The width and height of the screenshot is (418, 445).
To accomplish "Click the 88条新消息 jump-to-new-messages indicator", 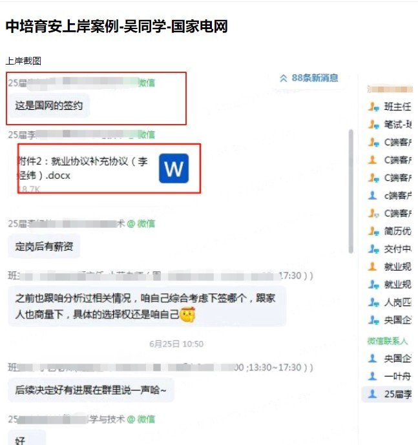I will click(309, 78).
